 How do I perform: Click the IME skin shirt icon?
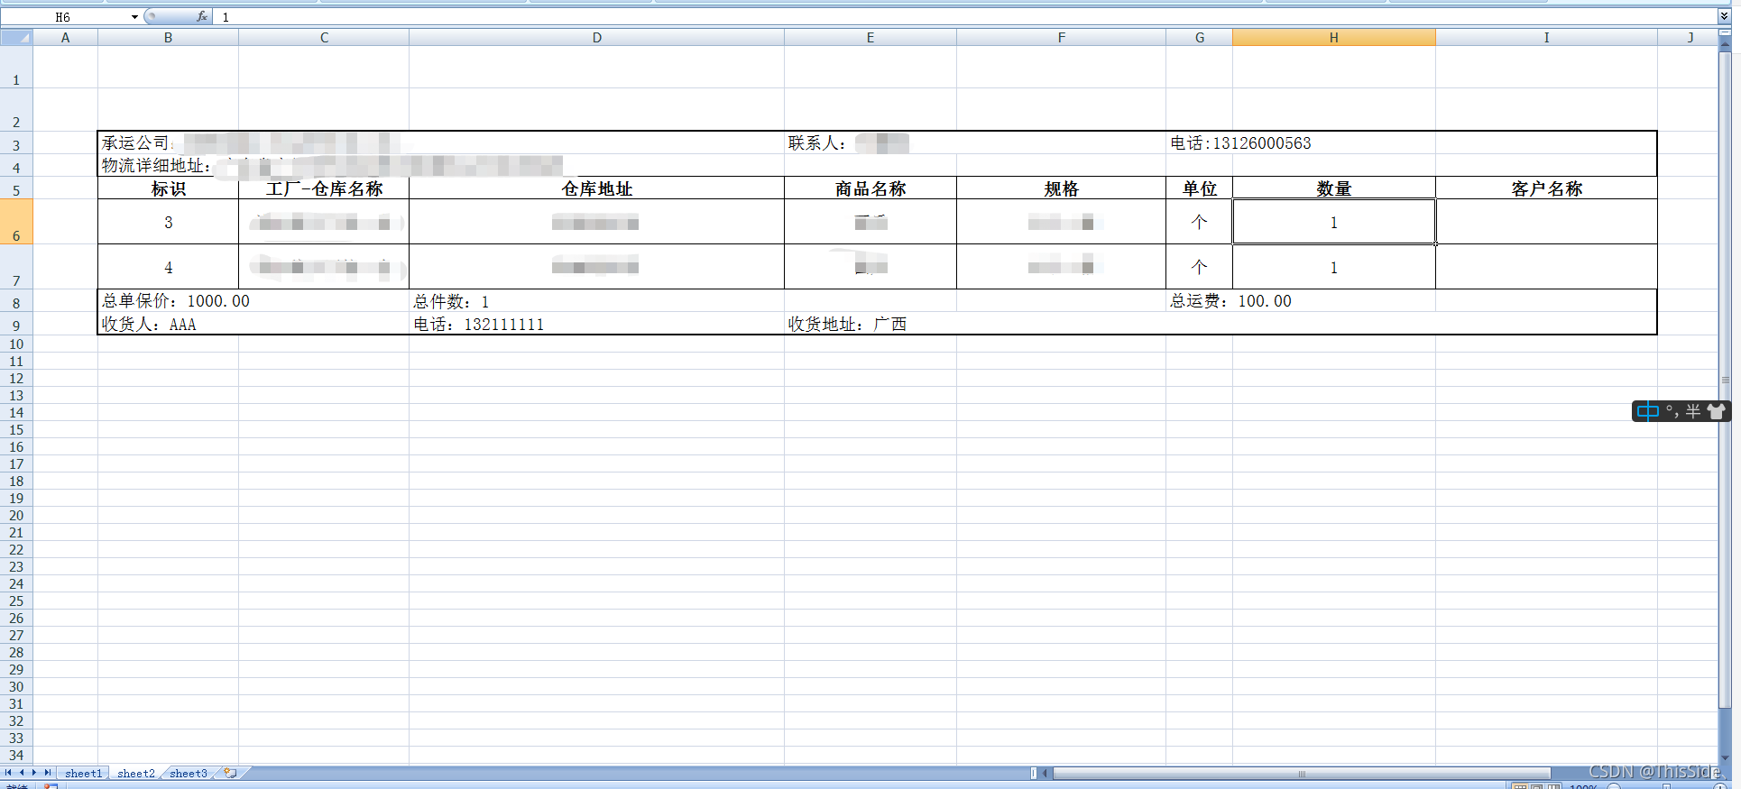(x=1716, y=411)
